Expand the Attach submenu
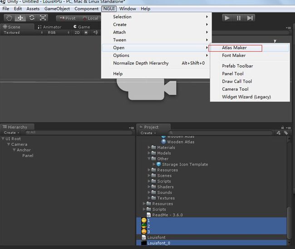 click(156, 32)
